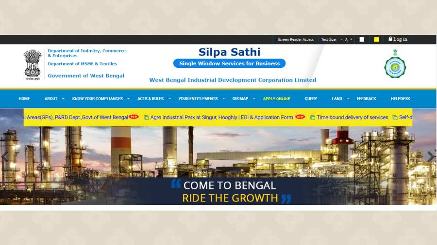This screenshot has height=245, width=437.
Task: Open the Screen Reader Access link
Action: click(296, 39)
